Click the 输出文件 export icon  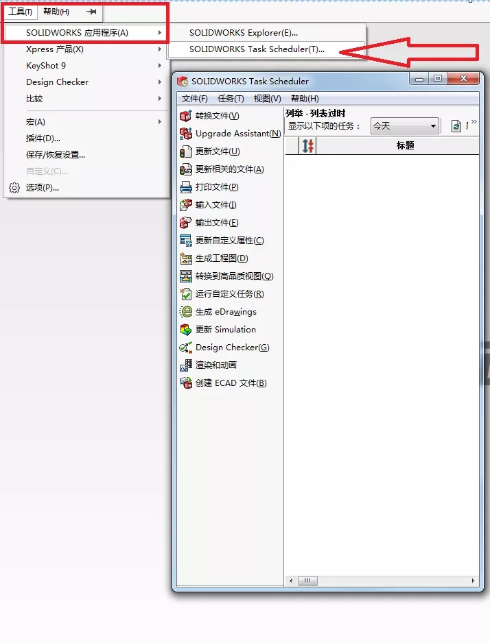(x=185, y=223)
